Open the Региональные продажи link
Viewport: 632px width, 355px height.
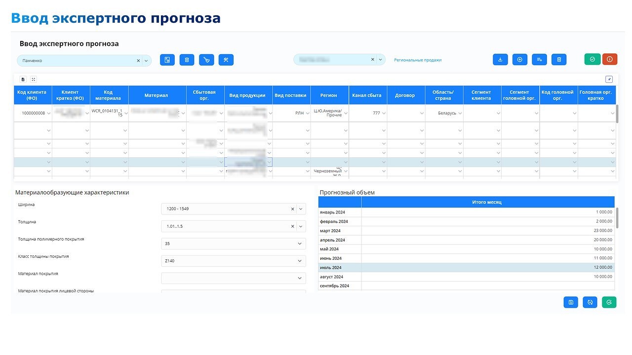[417, 60]
